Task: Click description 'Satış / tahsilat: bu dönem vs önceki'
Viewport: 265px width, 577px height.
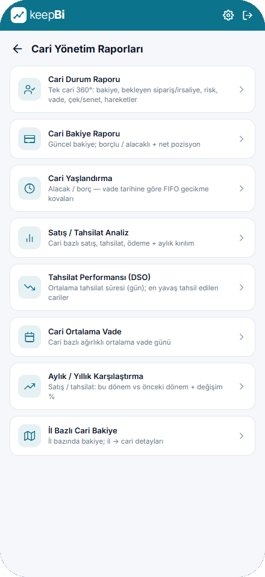Action: point(136,392)
